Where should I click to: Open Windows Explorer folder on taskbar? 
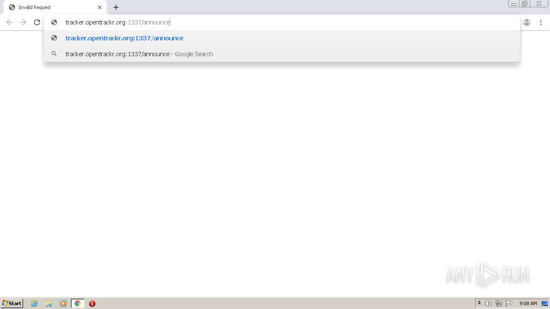click(49, 303)
